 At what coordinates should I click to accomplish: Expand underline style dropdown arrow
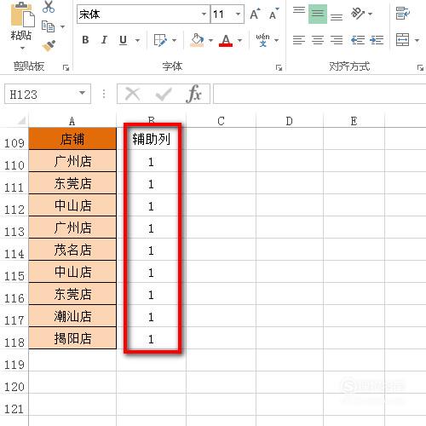[137, 40]
